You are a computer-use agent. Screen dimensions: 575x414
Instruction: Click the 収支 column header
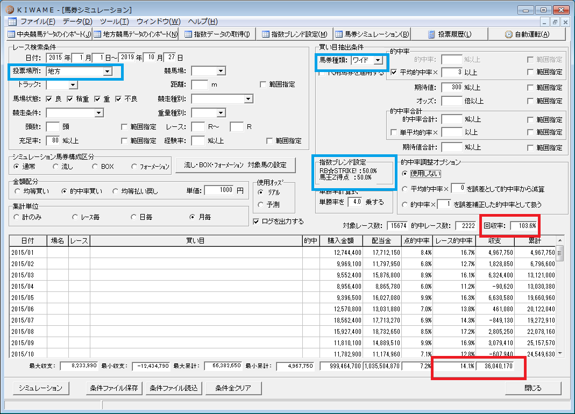point(495,241)
